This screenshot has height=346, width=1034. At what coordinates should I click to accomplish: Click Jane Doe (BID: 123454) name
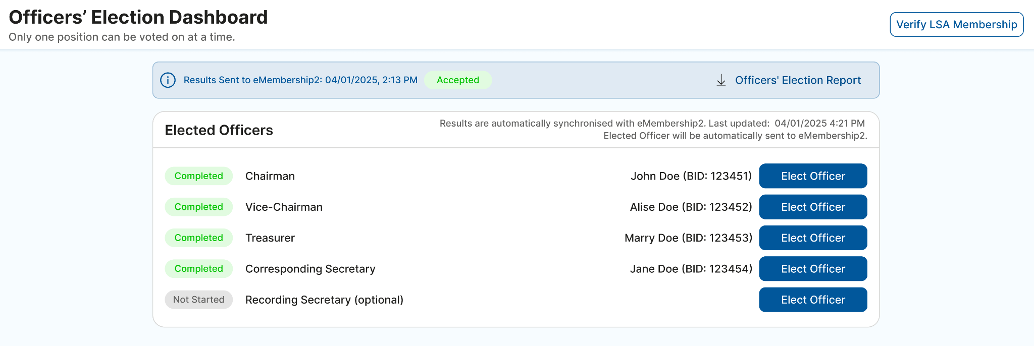point(691,269)
